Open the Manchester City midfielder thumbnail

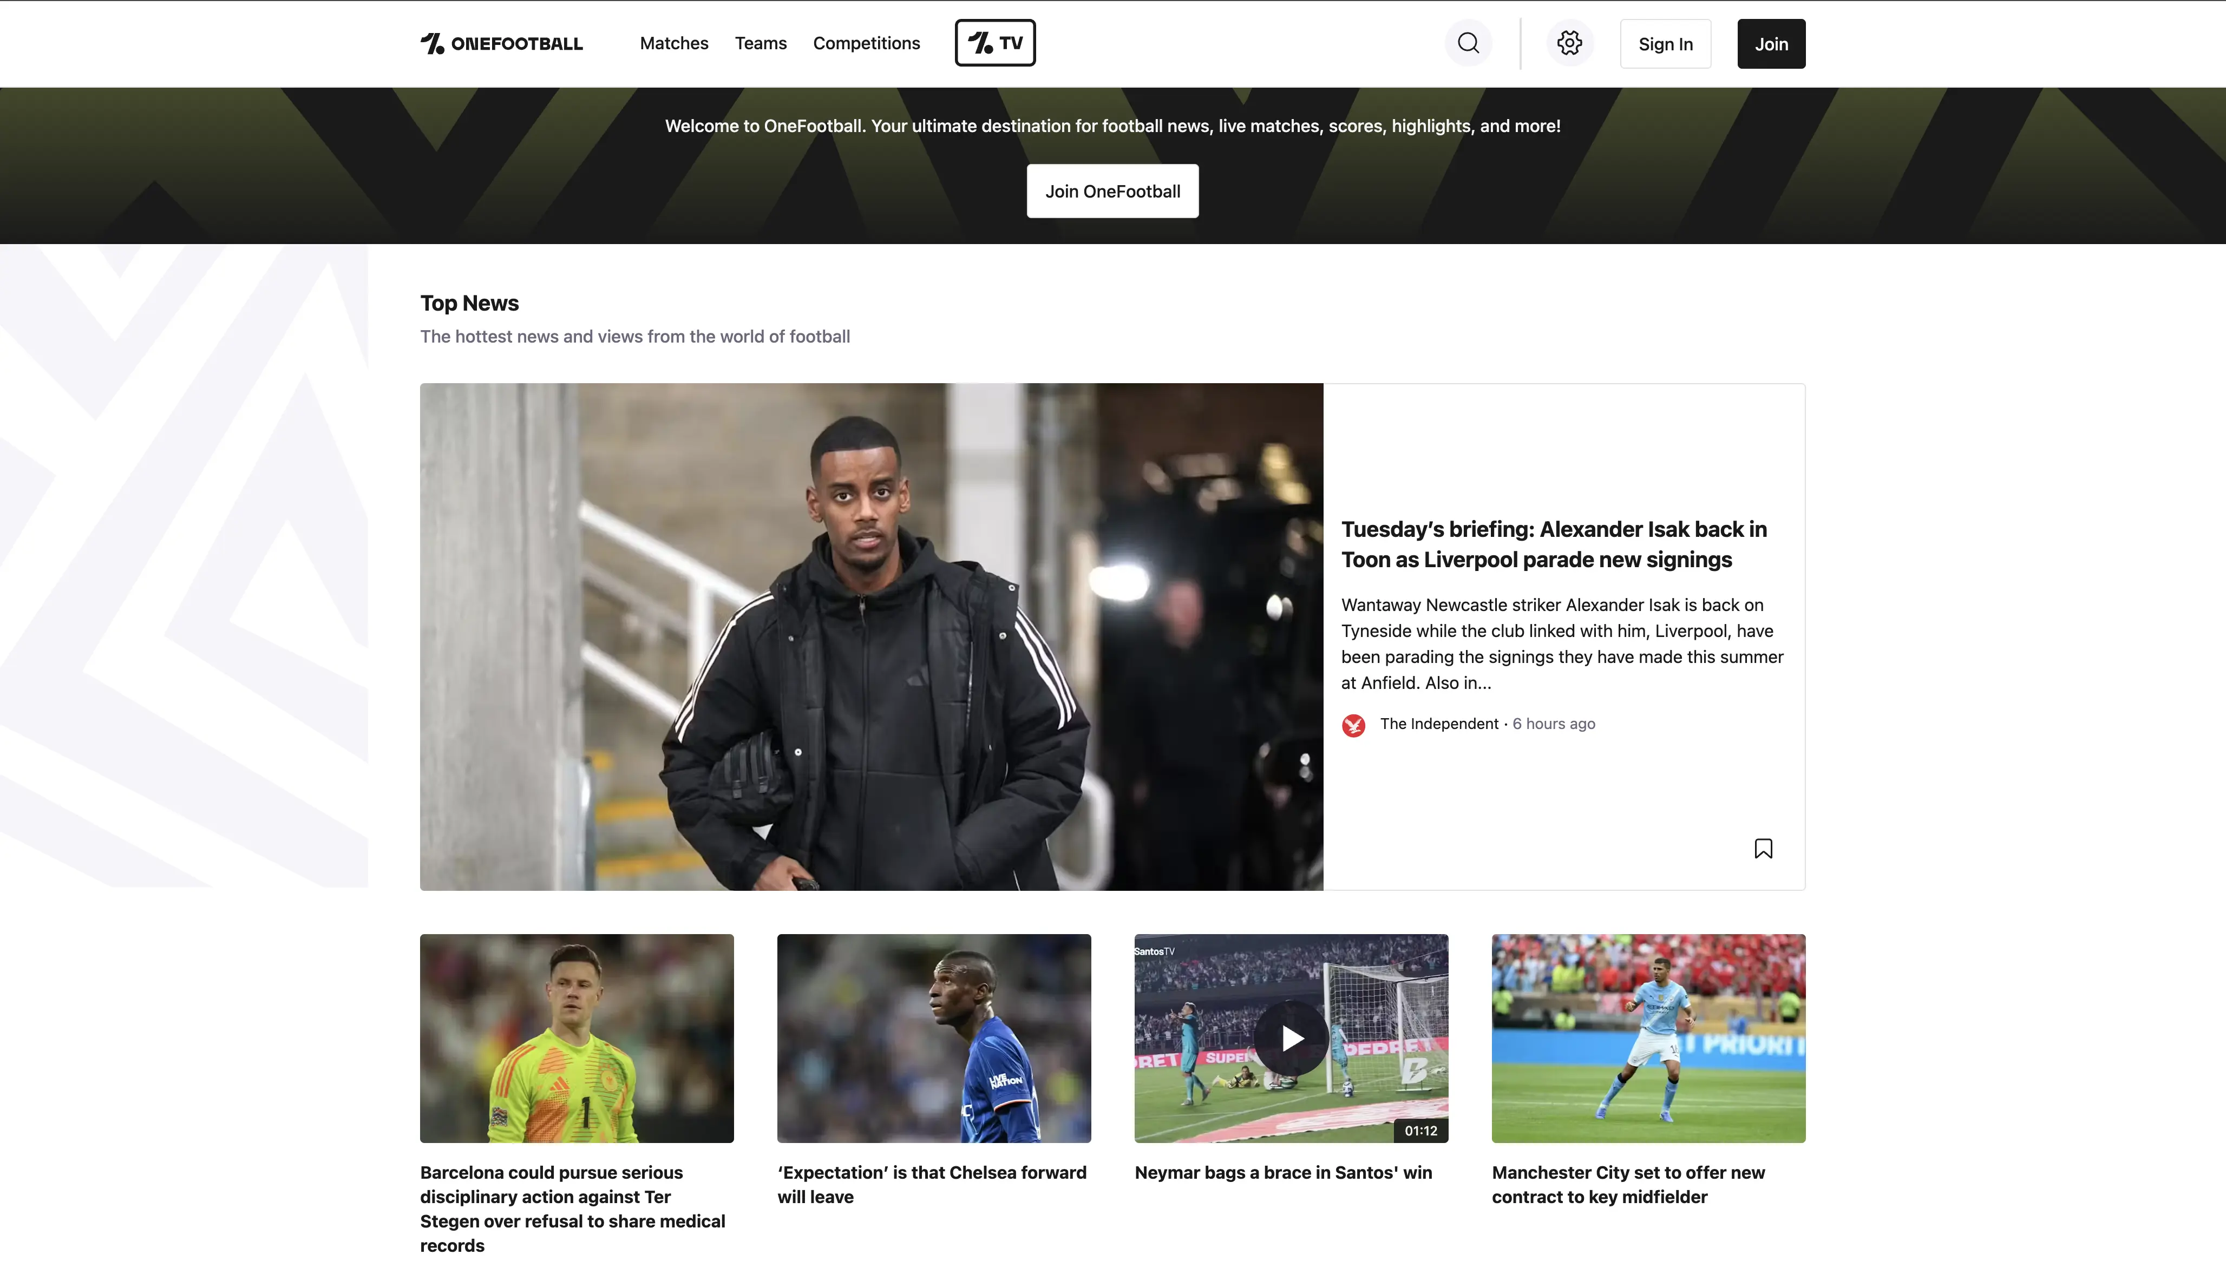[1648, 1037]
